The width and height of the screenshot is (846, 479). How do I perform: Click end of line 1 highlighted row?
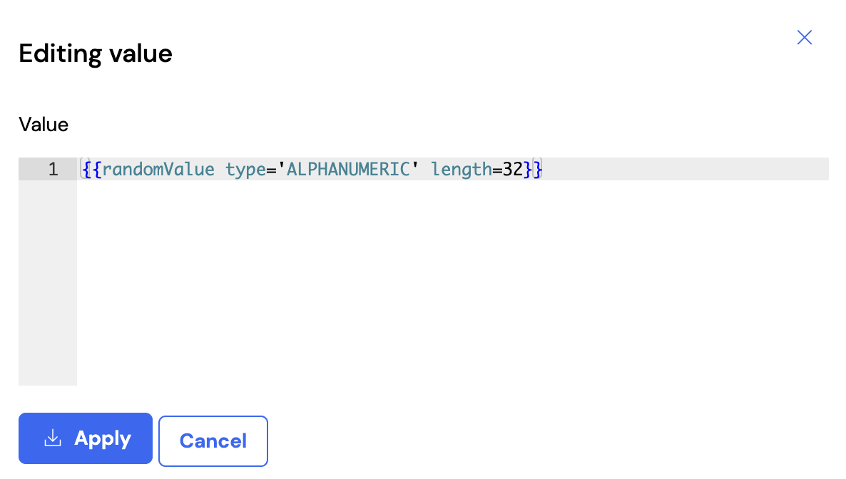click(x=686, y=170)
